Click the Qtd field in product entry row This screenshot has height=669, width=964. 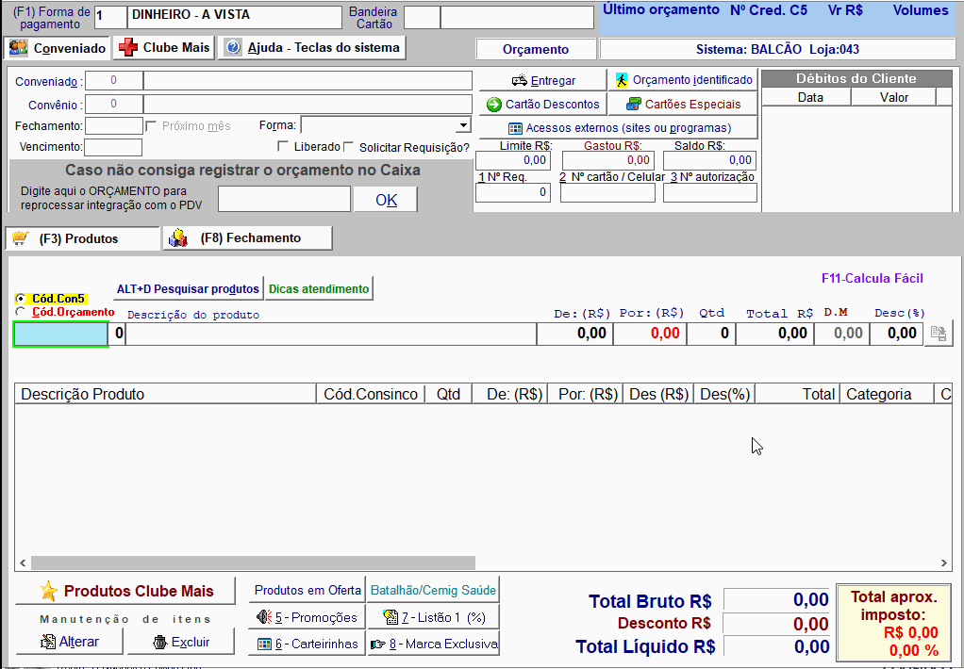(x=711, y=334)
